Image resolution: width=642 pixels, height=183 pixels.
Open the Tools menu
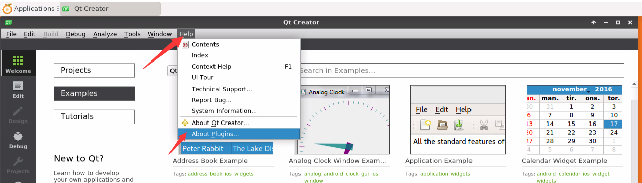pos(132,34)
